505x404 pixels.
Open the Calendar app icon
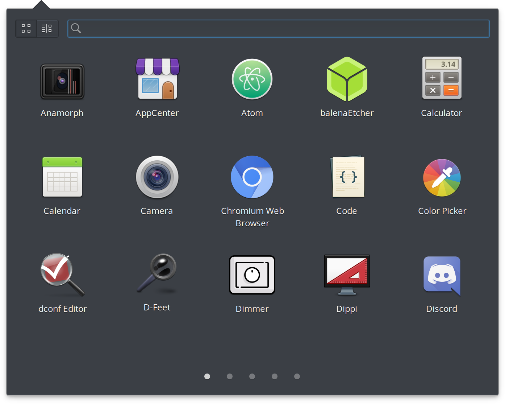(x=62, y=177)
